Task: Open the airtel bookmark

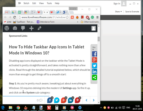Action: point(8,22)
